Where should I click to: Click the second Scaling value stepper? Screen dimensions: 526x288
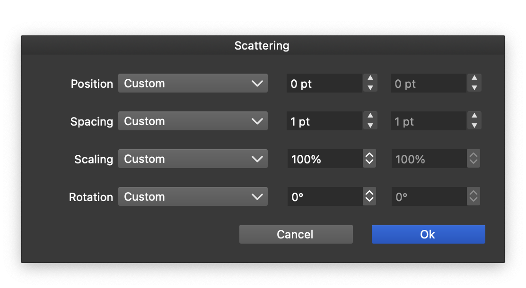click(473, 159)
